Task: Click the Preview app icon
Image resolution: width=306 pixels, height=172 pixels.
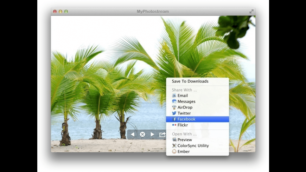Action: [174, 140]
